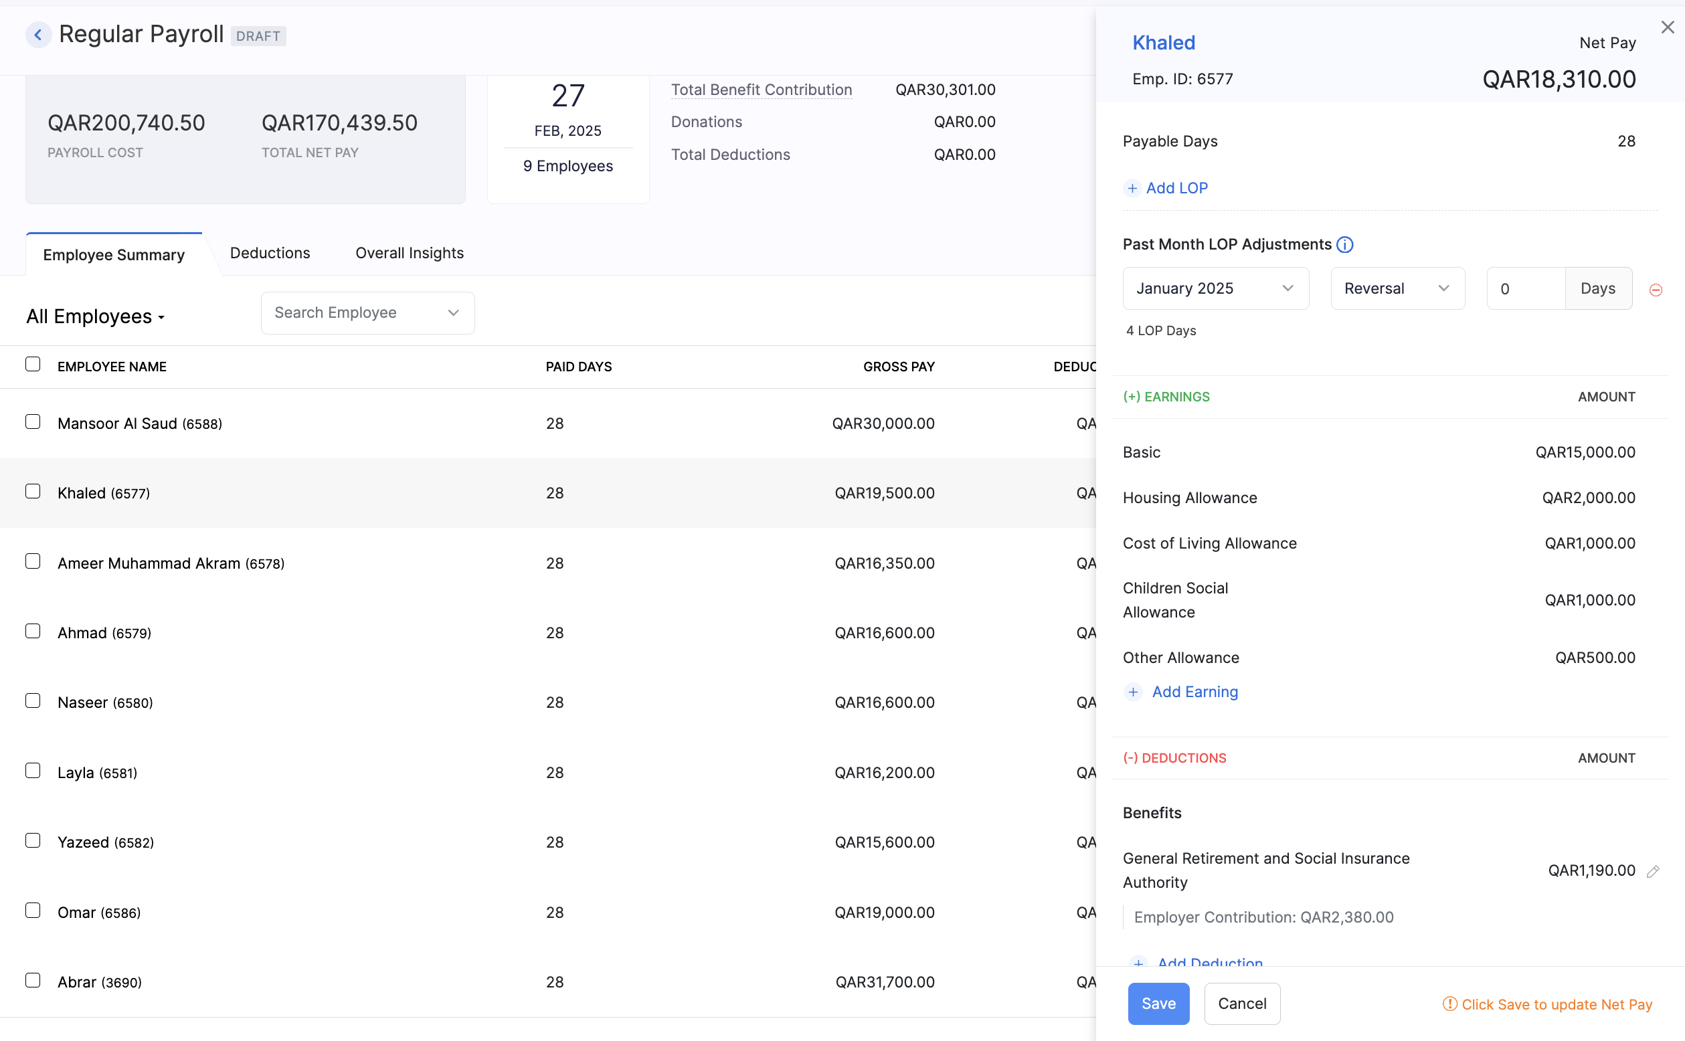Screen dimensions: 1685x1041
Task: Click the LOP days input showing 0
Action: (x=1523, y=288)
